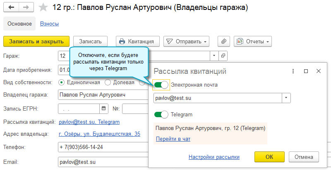Expand the Отчеты dropdown menu
This screenshot has width=331, height=170.
pos(252,41)
